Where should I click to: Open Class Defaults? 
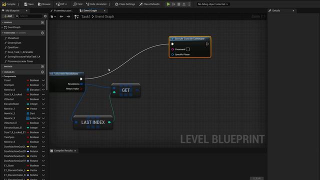coord(149,4)
